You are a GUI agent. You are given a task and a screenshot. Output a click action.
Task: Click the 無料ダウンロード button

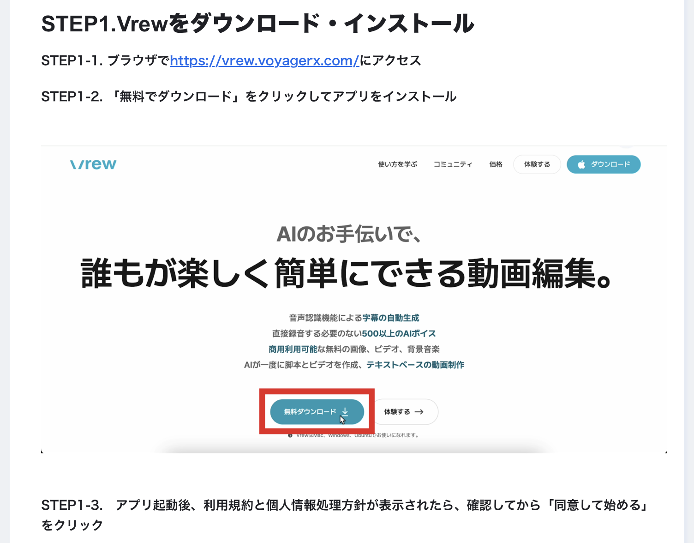tap(317, 411)
